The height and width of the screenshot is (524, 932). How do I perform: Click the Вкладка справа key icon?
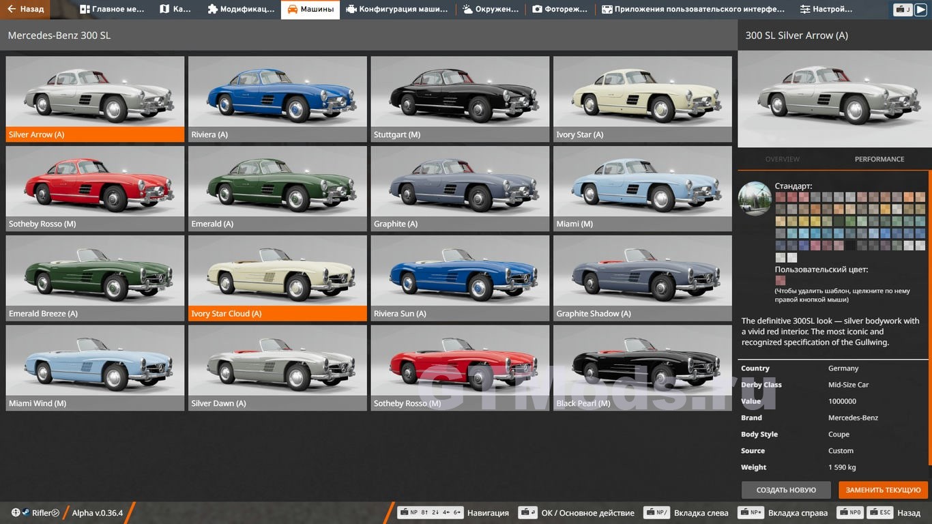point(752,512)
